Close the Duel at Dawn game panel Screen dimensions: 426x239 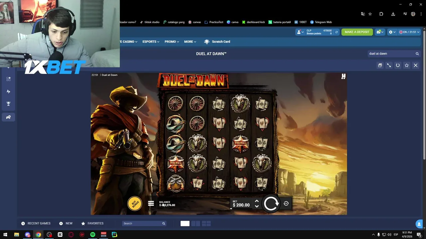coord(416,65)
